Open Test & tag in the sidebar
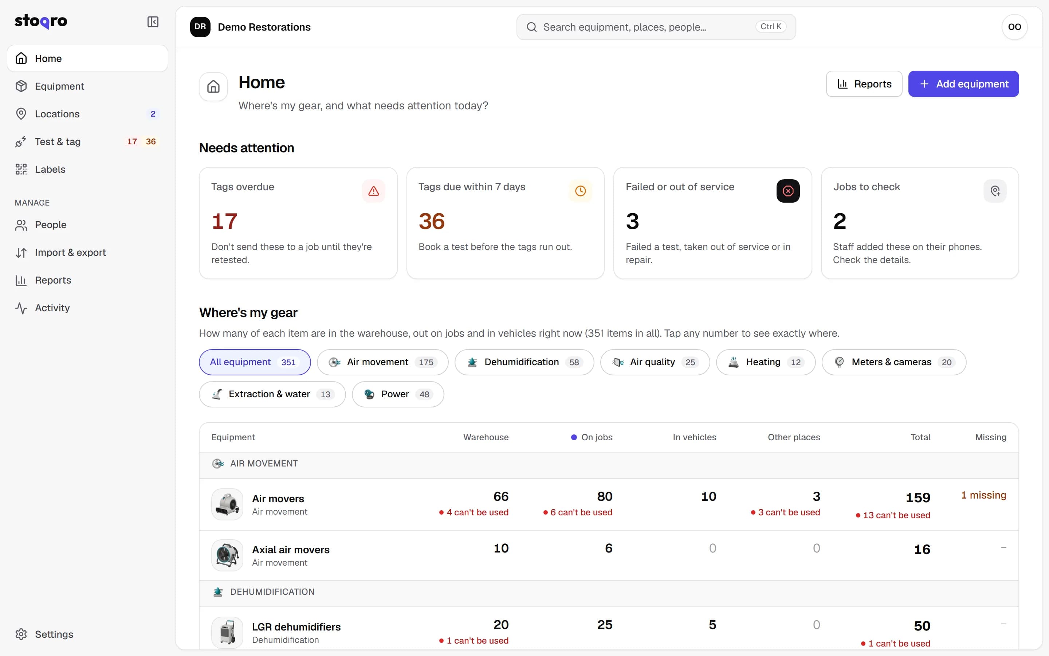Viewport: 1049px width, 656px height. [x=87, y=141]
